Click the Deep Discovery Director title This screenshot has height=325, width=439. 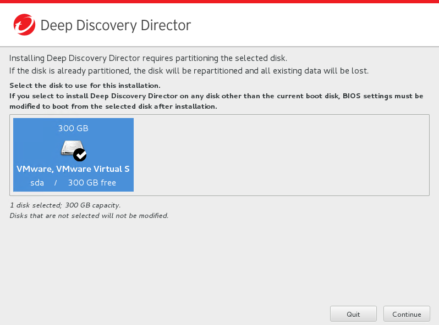pos(116,25)
